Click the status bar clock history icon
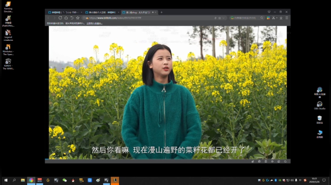The width and height of the screenshot is (331, 185). pos(259,162)
